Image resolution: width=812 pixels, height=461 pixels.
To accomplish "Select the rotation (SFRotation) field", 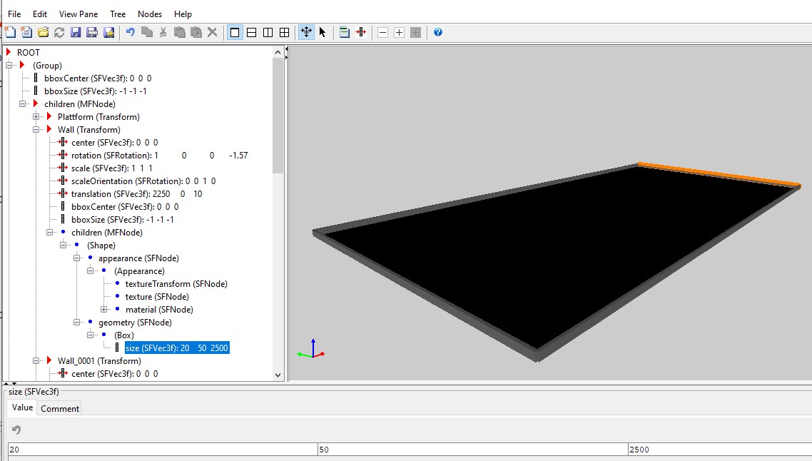I will (x=111, y=156).
